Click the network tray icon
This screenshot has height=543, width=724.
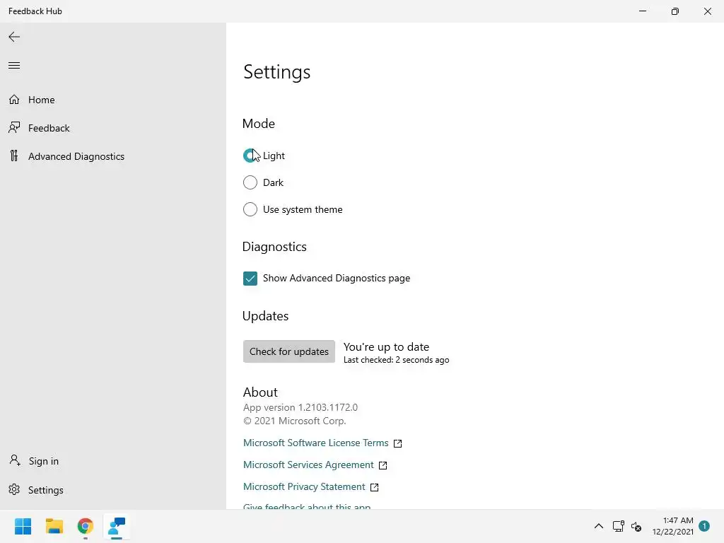[618, 526]
